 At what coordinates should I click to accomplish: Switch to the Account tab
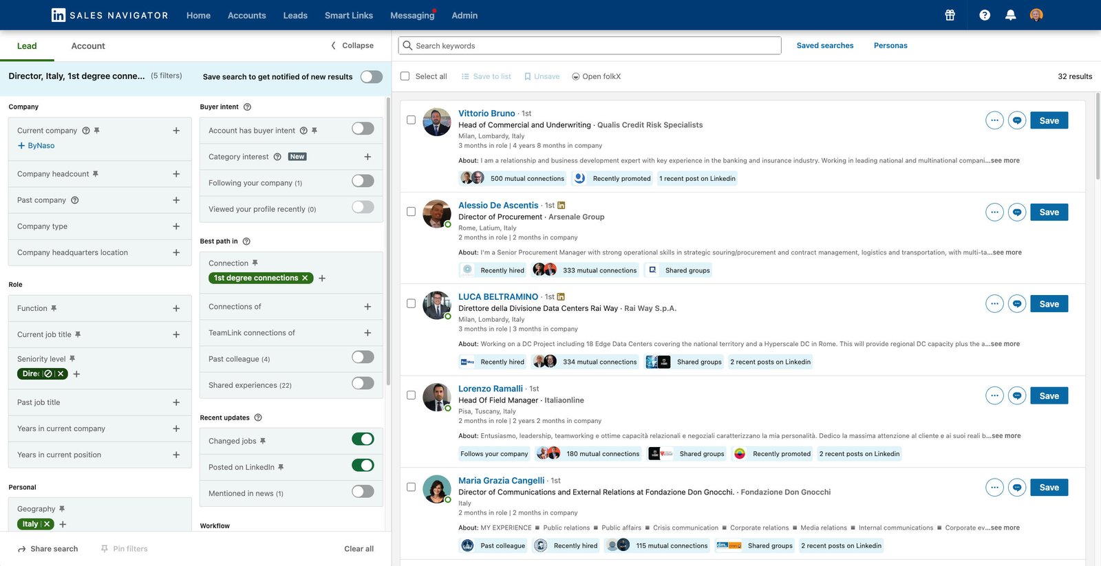(88, 46)
